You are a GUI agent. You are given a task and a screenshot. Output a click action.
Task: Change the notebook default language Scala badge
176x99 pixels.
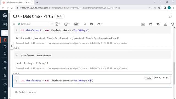(59, 16)
